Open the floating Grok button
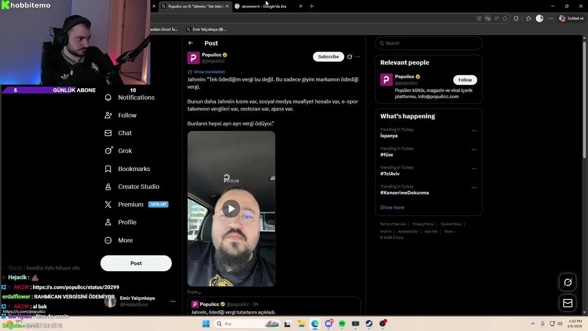This screenshot has width=588, height=331. (568, 282)
